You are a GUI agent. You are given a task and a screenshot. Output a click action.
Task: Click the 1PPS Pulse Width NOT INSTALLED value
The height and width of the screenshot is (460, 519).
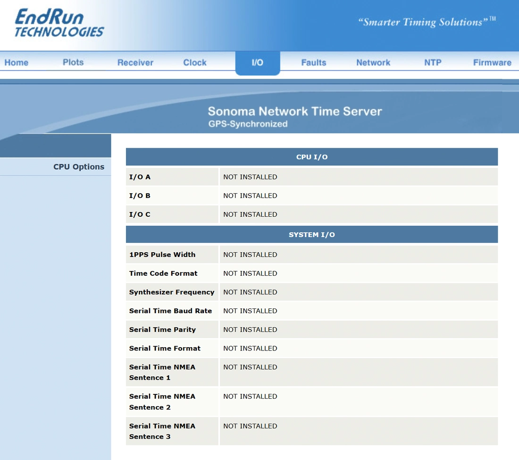coord(250,255)
